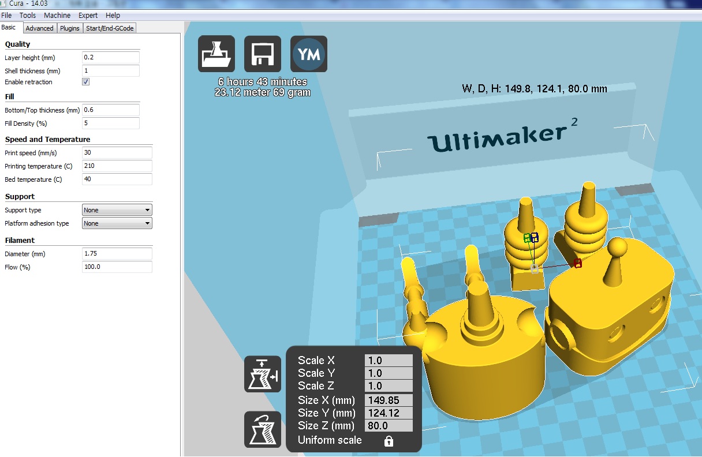Click the Reset scale icon with curved arrow
This screenshot has width=702, height=457.
coord(263,429)
